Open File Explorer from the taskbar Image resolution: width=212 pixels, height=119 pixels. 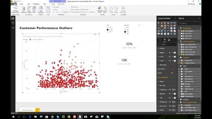35,117
